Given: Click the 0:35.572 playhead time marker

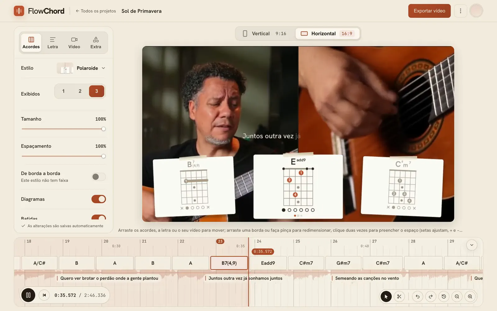Looking at the screenshot, I should pos(263,252).
